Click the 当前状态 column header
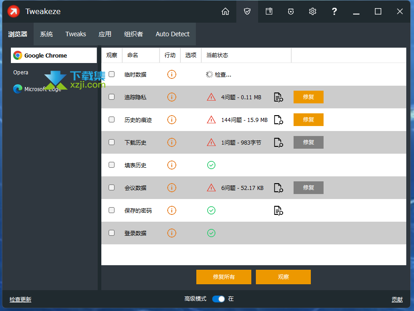The width and height of the screenshot is (414, 311). pos(246,55)
